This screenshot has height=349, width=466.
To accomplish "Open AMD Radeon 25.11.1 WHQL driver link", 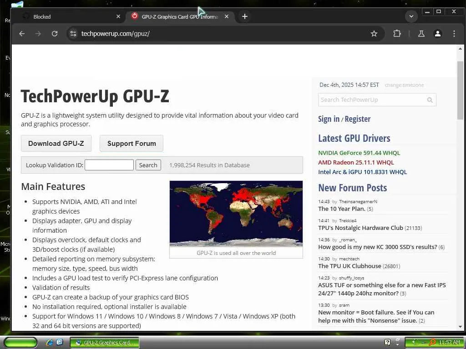I will coord(356,162).
